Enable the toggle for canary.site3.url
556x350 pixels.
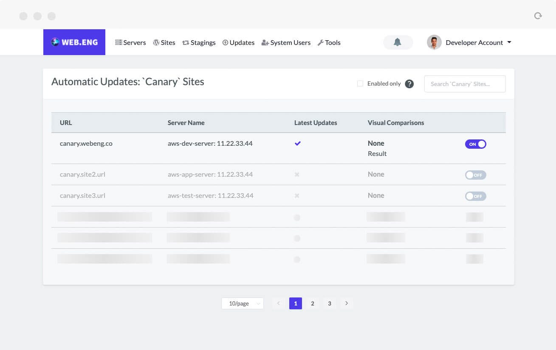(x=475, y=196)
